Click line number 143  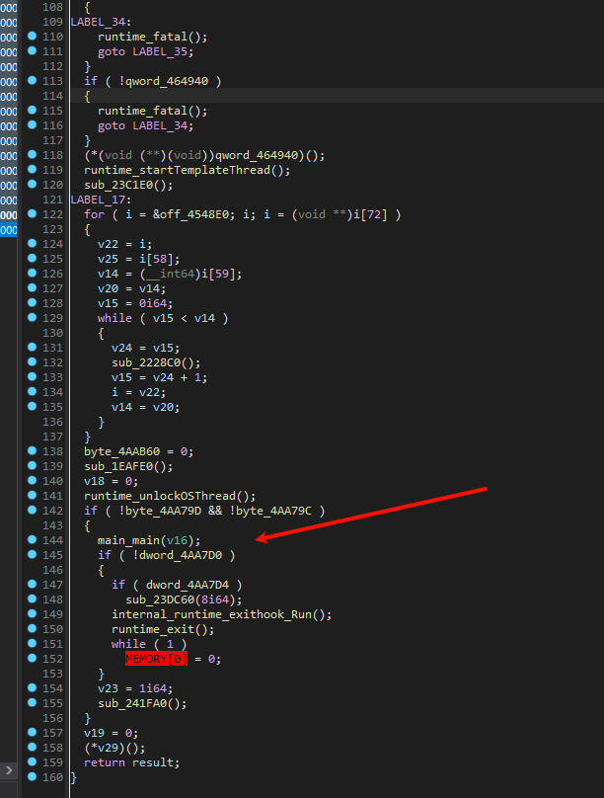tap(52, 525)
